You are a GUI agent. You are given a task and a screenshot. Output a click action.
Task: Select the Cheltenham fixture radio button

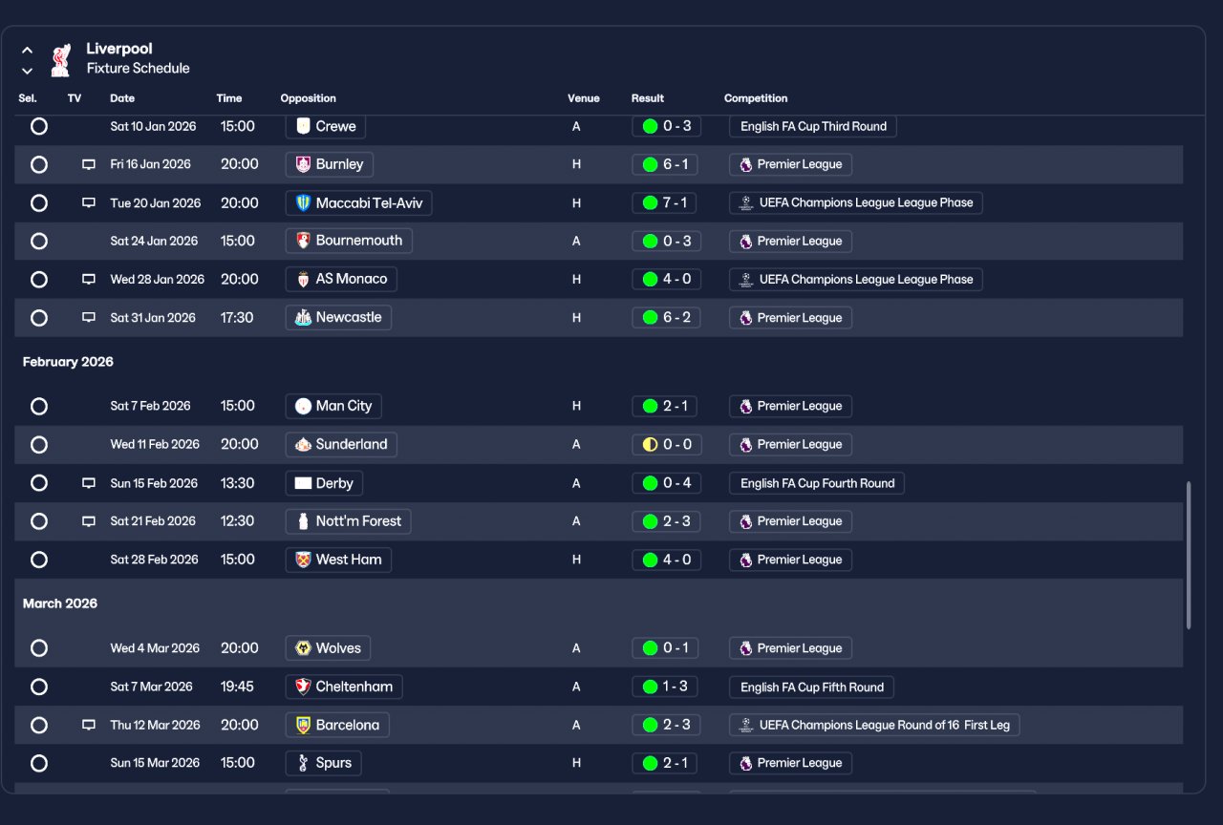coord(39,687)
